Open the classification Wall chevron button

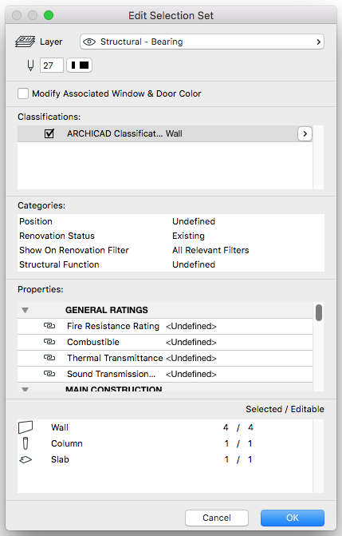(x=305, y=133)
